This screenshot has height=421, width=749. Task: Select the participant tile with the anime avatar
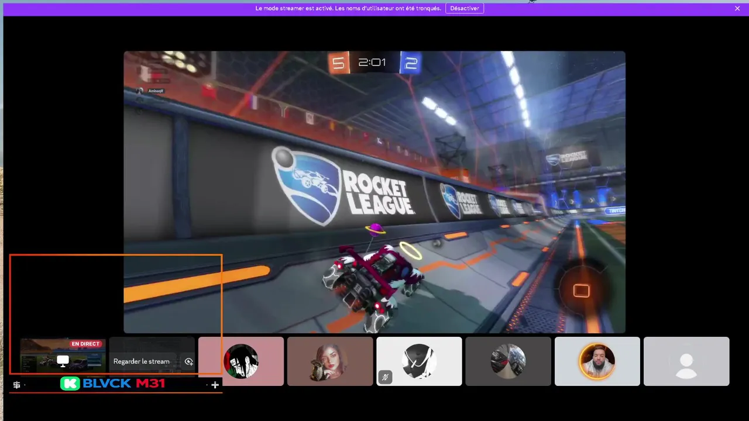click(x=241, y=361)
